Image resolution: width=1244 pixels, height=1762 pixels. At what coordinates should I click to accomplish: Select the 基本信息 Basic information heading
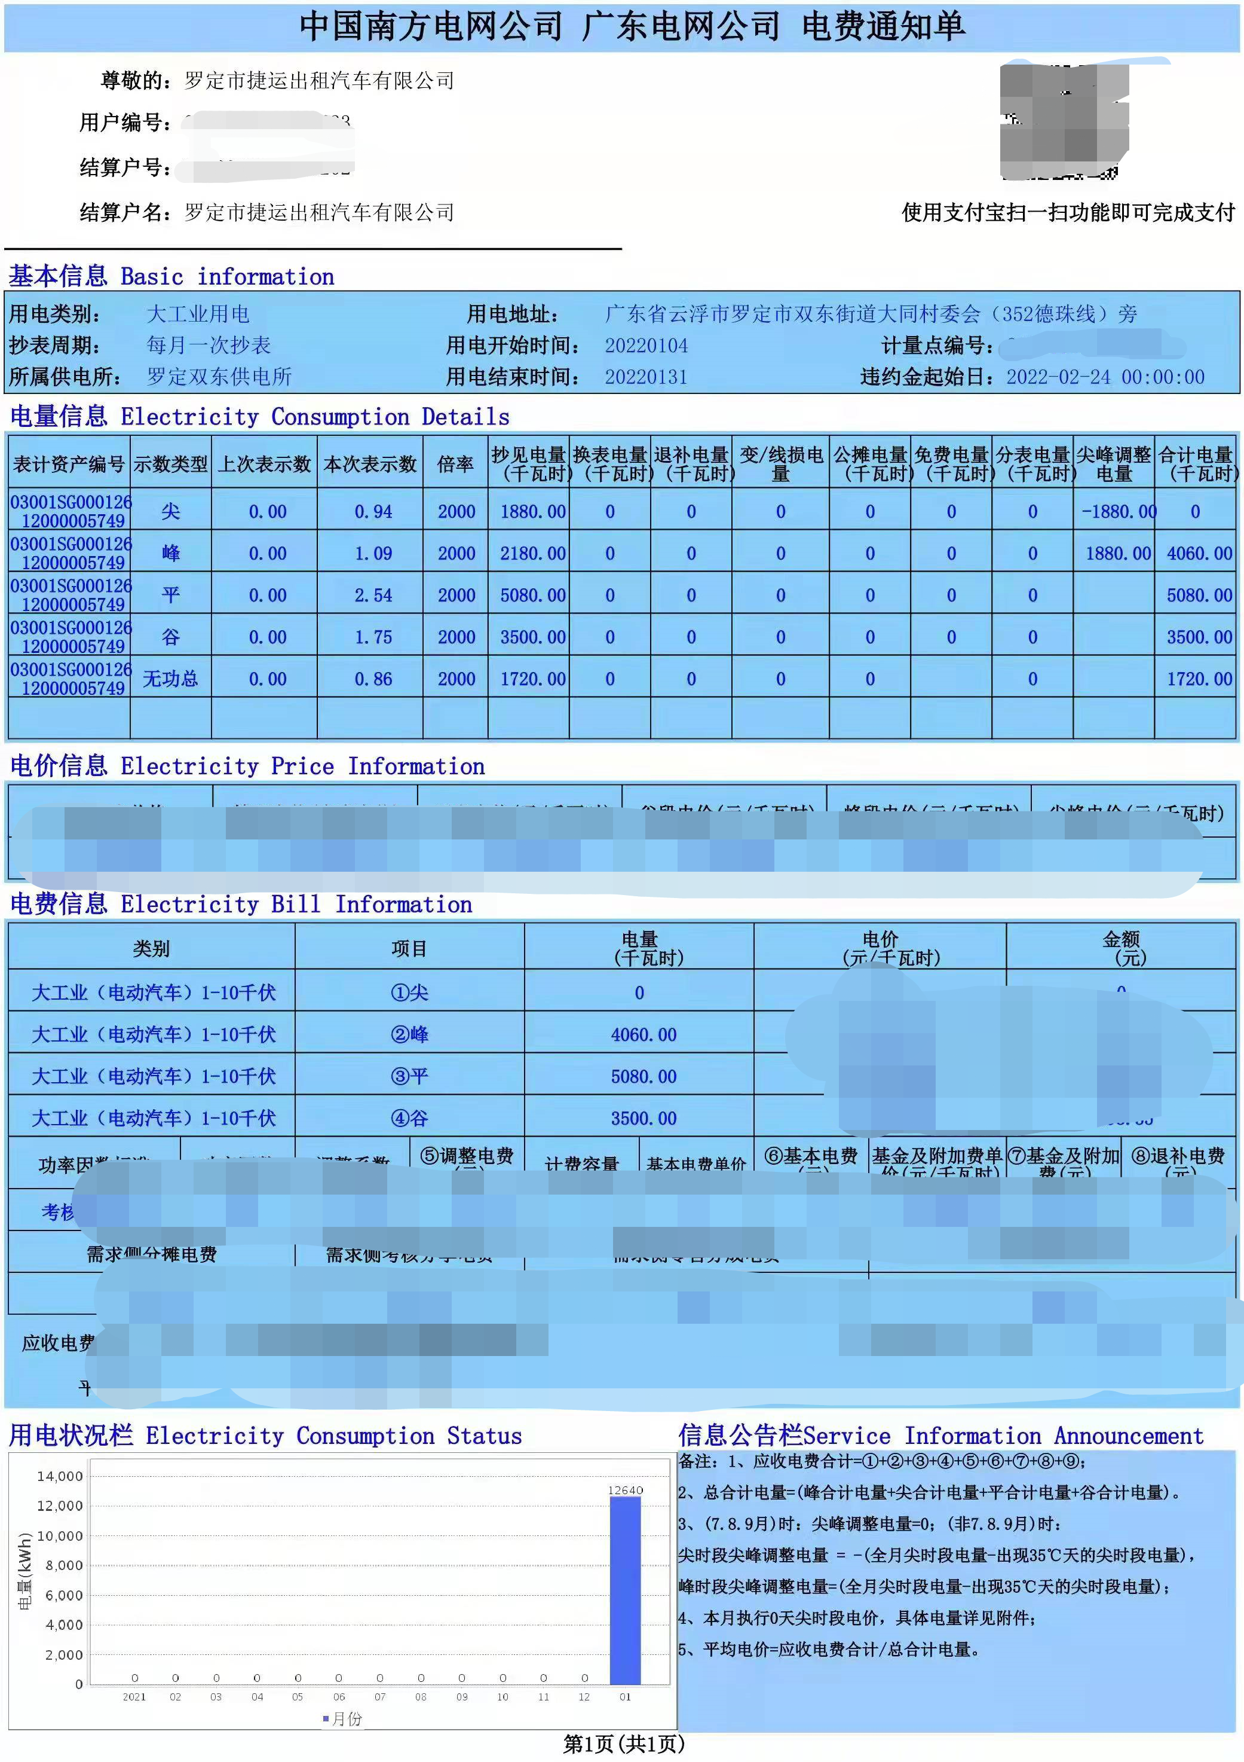click(x=172, y=276)
